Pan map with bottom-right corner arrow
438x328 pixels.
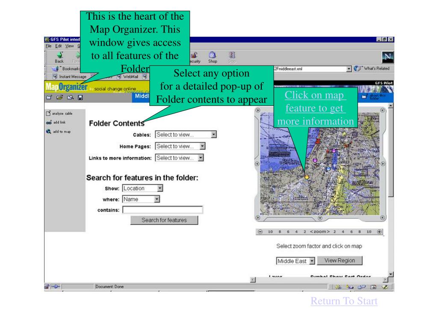point(382,217)
